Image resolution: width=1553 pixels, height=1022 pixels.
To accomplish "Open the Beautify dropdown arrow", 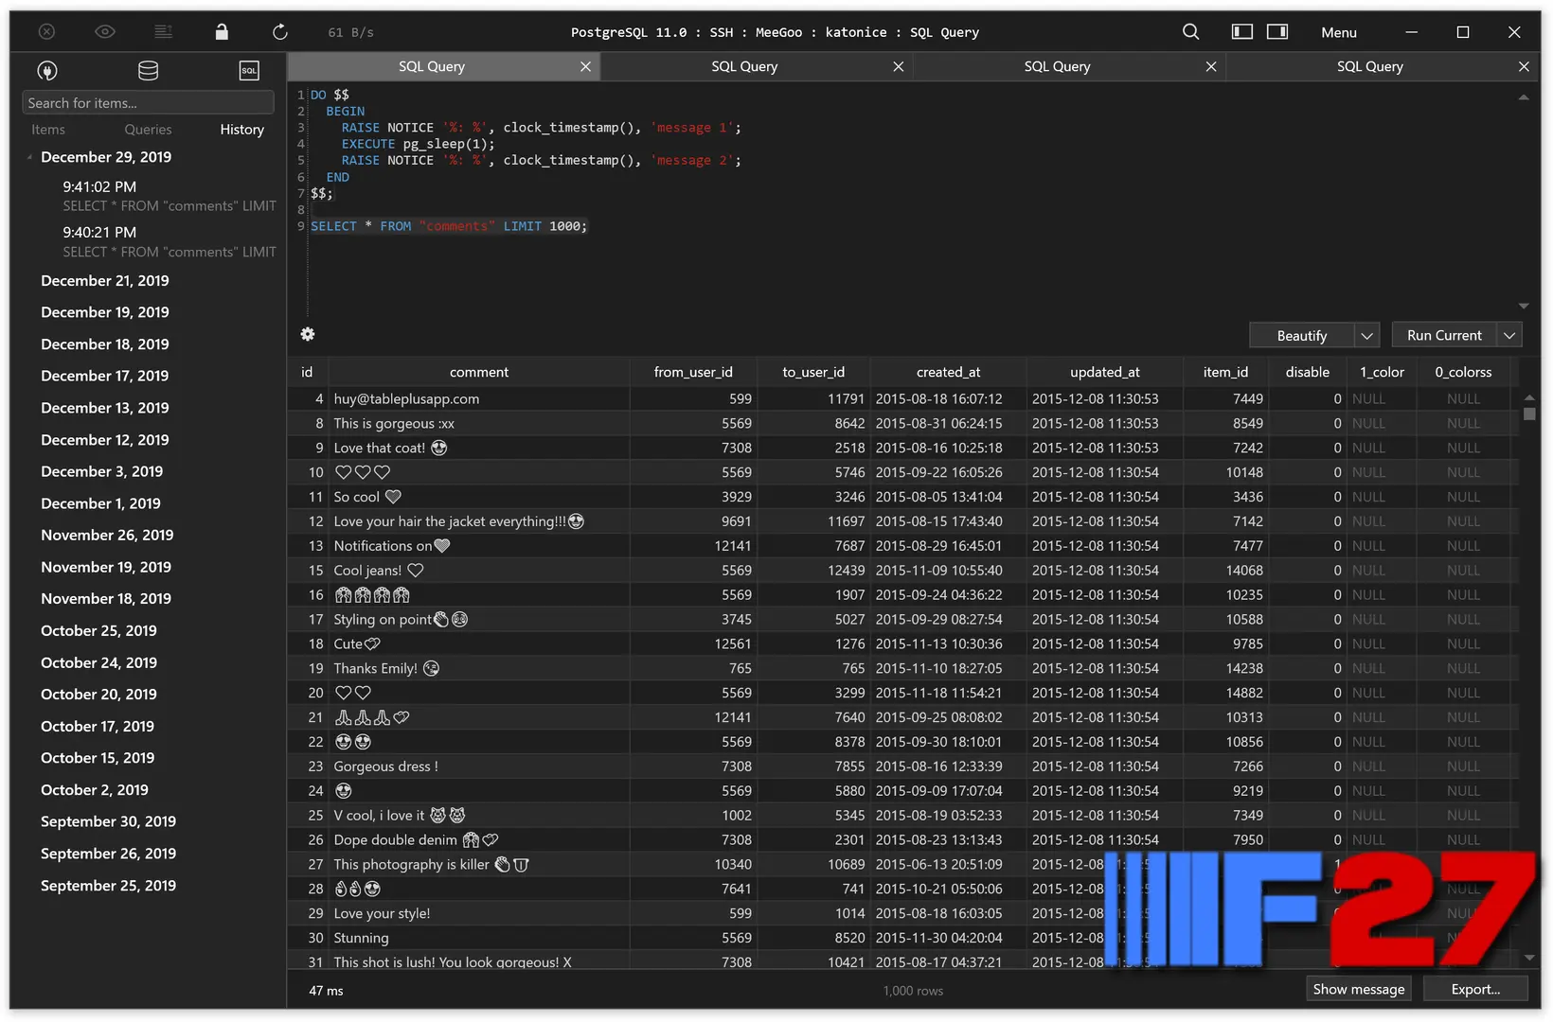I will coord(1366,335).
